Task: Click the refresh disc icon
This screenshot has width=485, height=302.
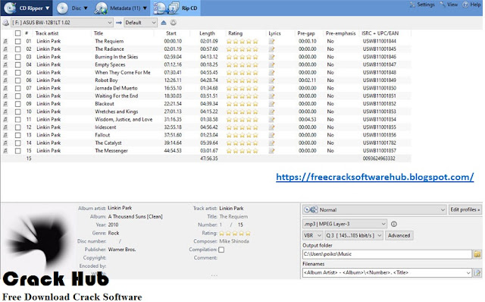Action: tap(174, 23)
